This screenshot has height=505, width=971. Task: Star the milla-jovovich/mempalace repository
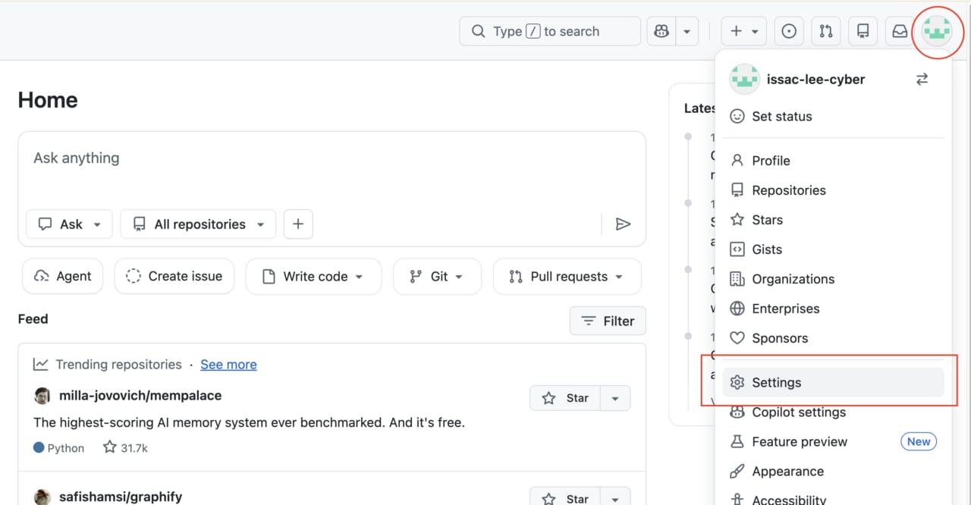(565, 398)
